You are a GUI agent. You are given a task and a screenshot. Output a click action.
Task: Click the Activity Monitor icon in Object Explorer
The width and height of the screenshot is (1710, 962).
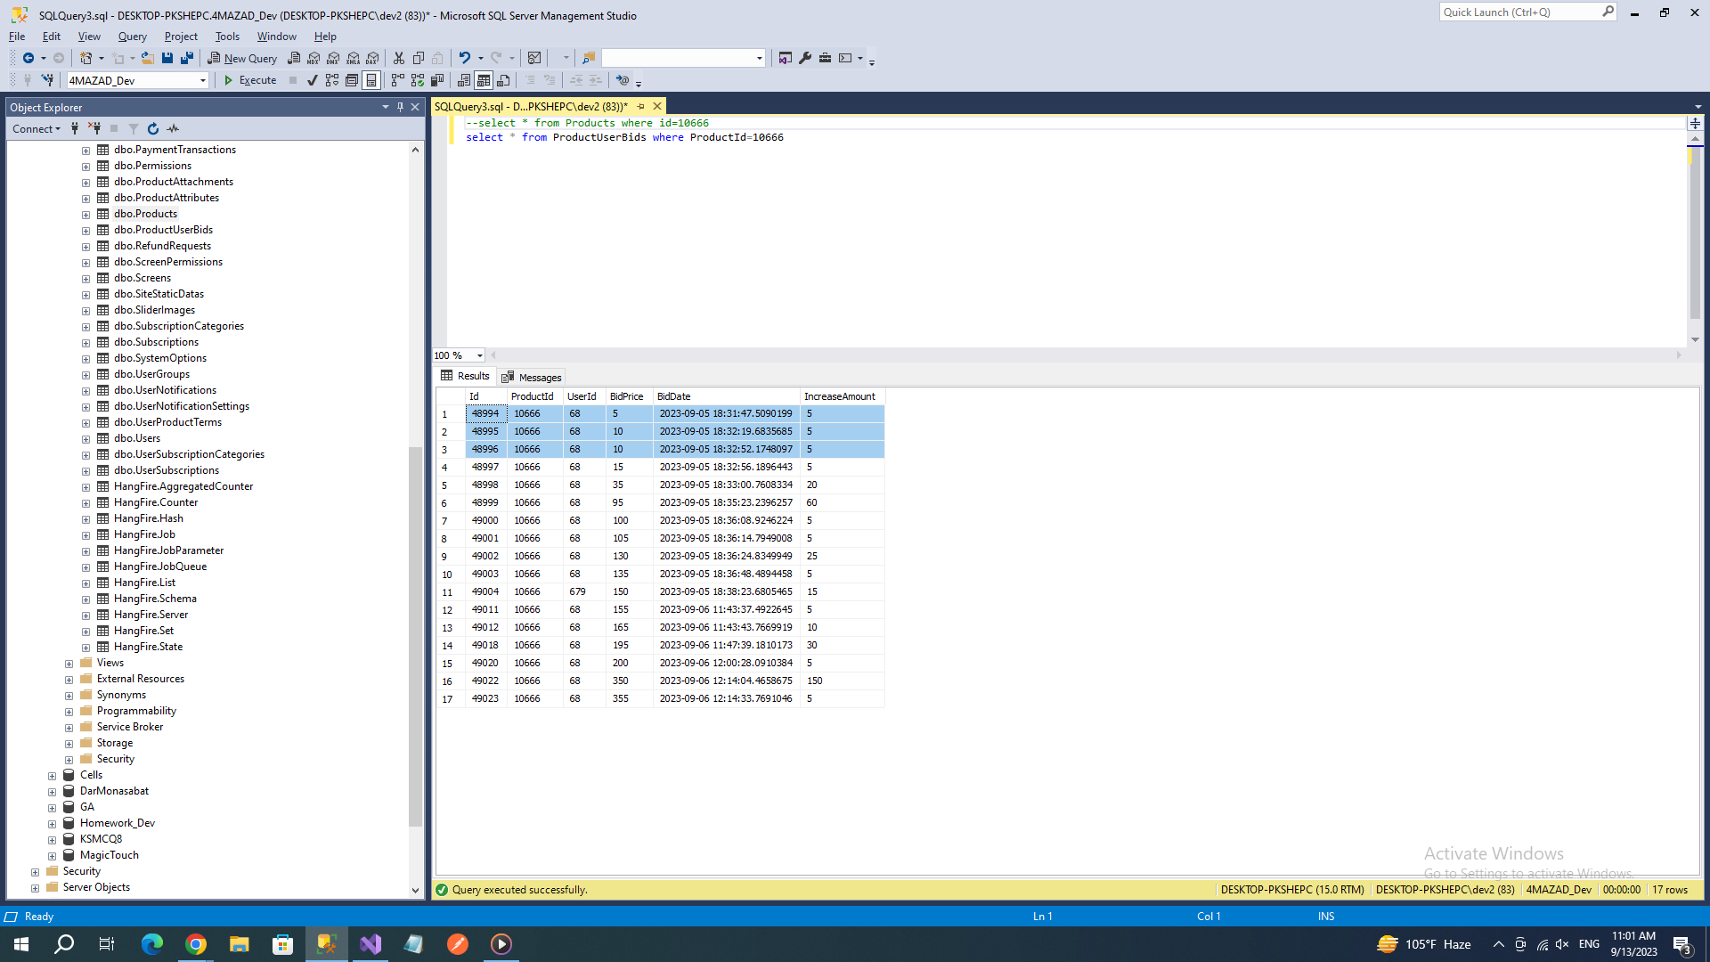tap(174, 129)
